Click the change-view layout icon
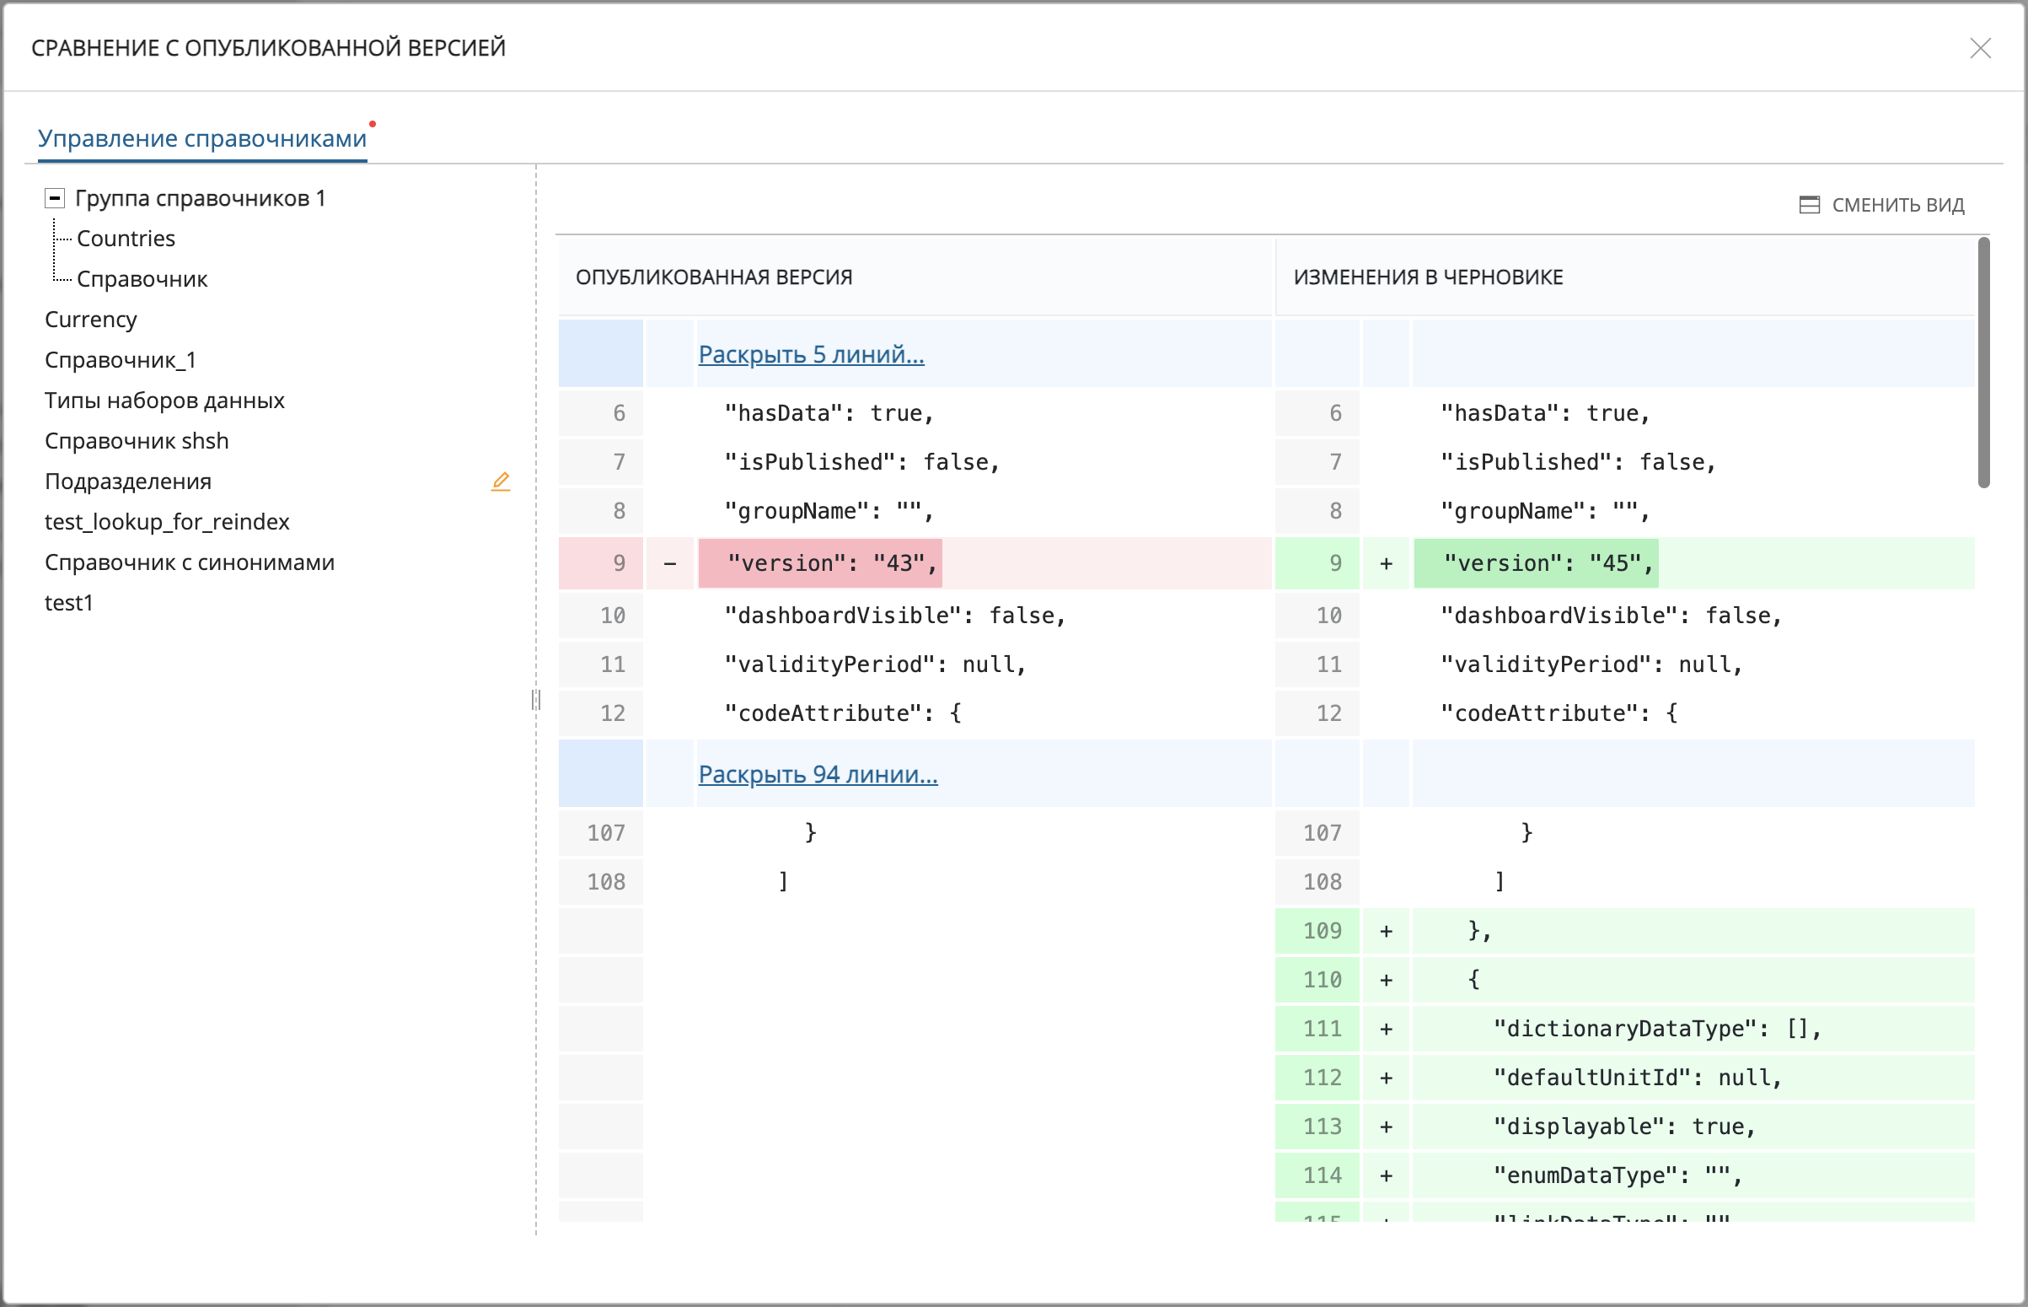 pyautogui.click(x=1809, y=205)
